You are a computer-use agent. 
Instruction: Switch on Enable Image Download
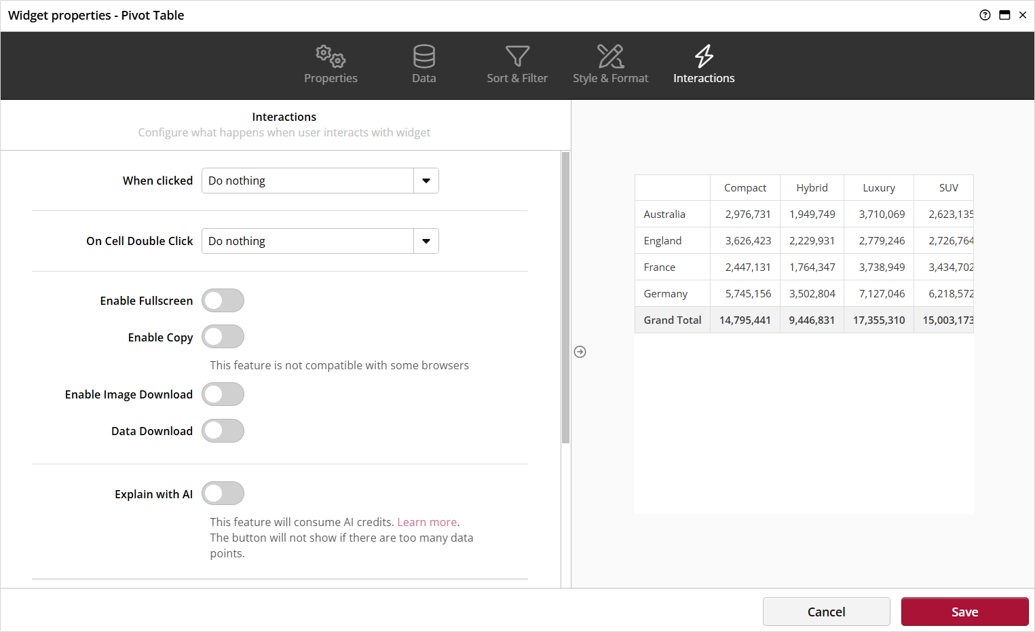(x=223, y=394)
